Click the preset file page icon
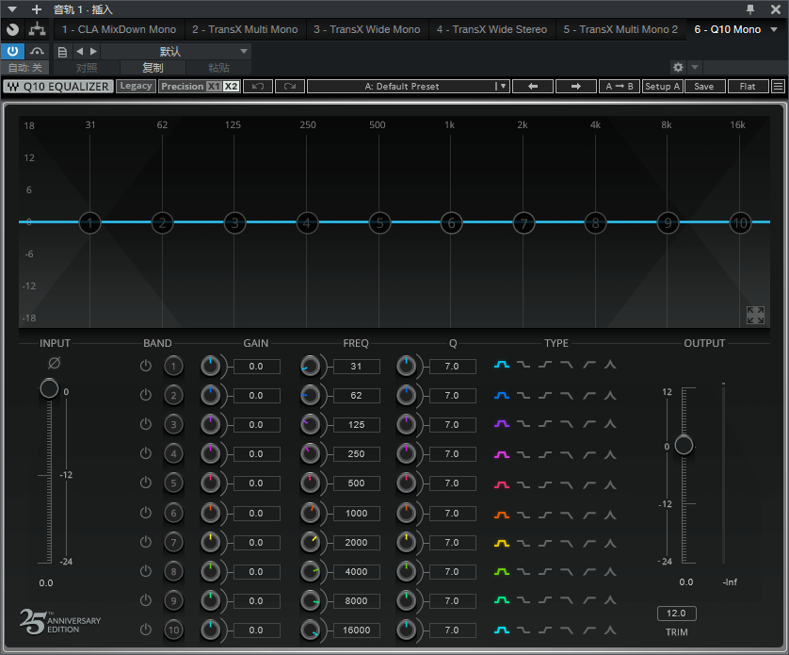The width and height of the screenshot is (789, 655). [62, 52]
